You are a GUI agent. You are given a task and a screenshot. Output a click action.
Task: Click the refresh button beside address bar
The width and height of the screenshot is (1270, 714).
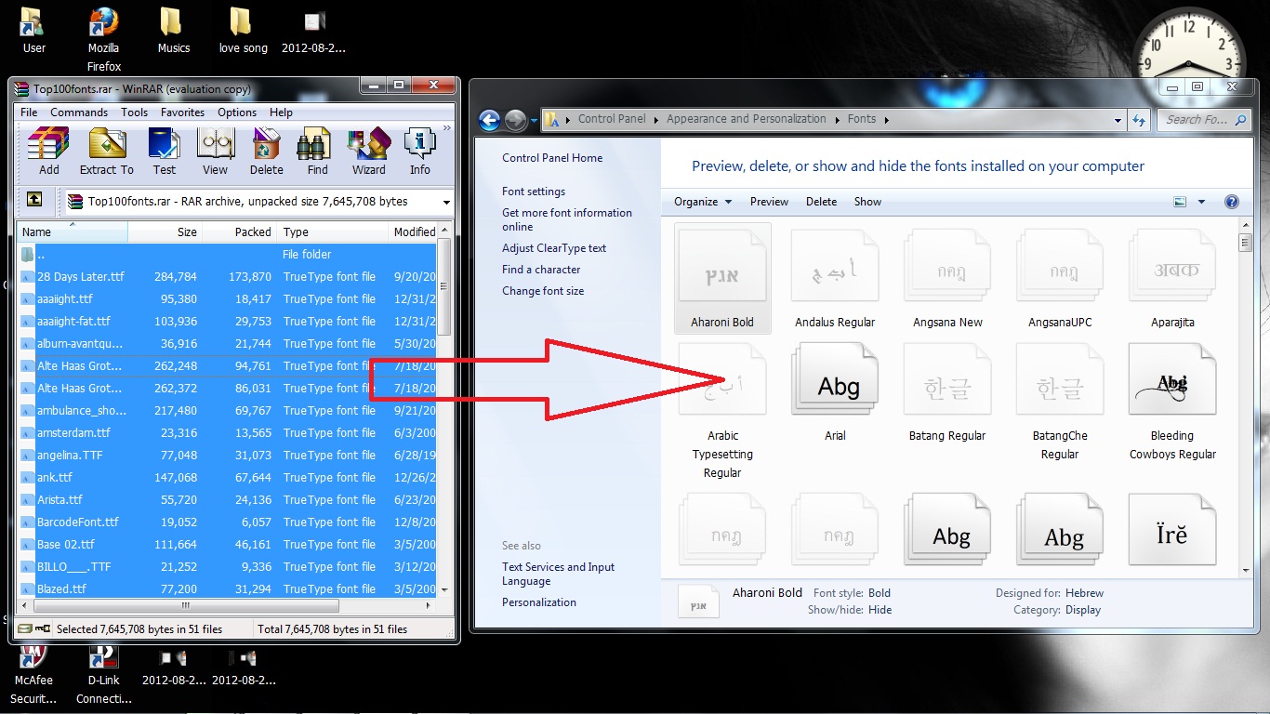[x=1140, y=119]
